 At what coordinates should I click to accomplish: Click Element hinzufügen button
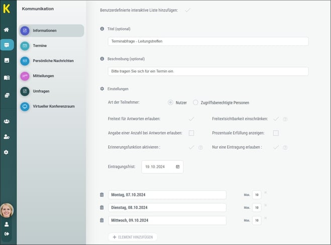(133, 237)
